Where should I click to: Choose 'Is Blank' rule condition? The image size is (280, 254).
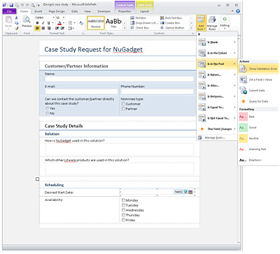pos(217,42)
